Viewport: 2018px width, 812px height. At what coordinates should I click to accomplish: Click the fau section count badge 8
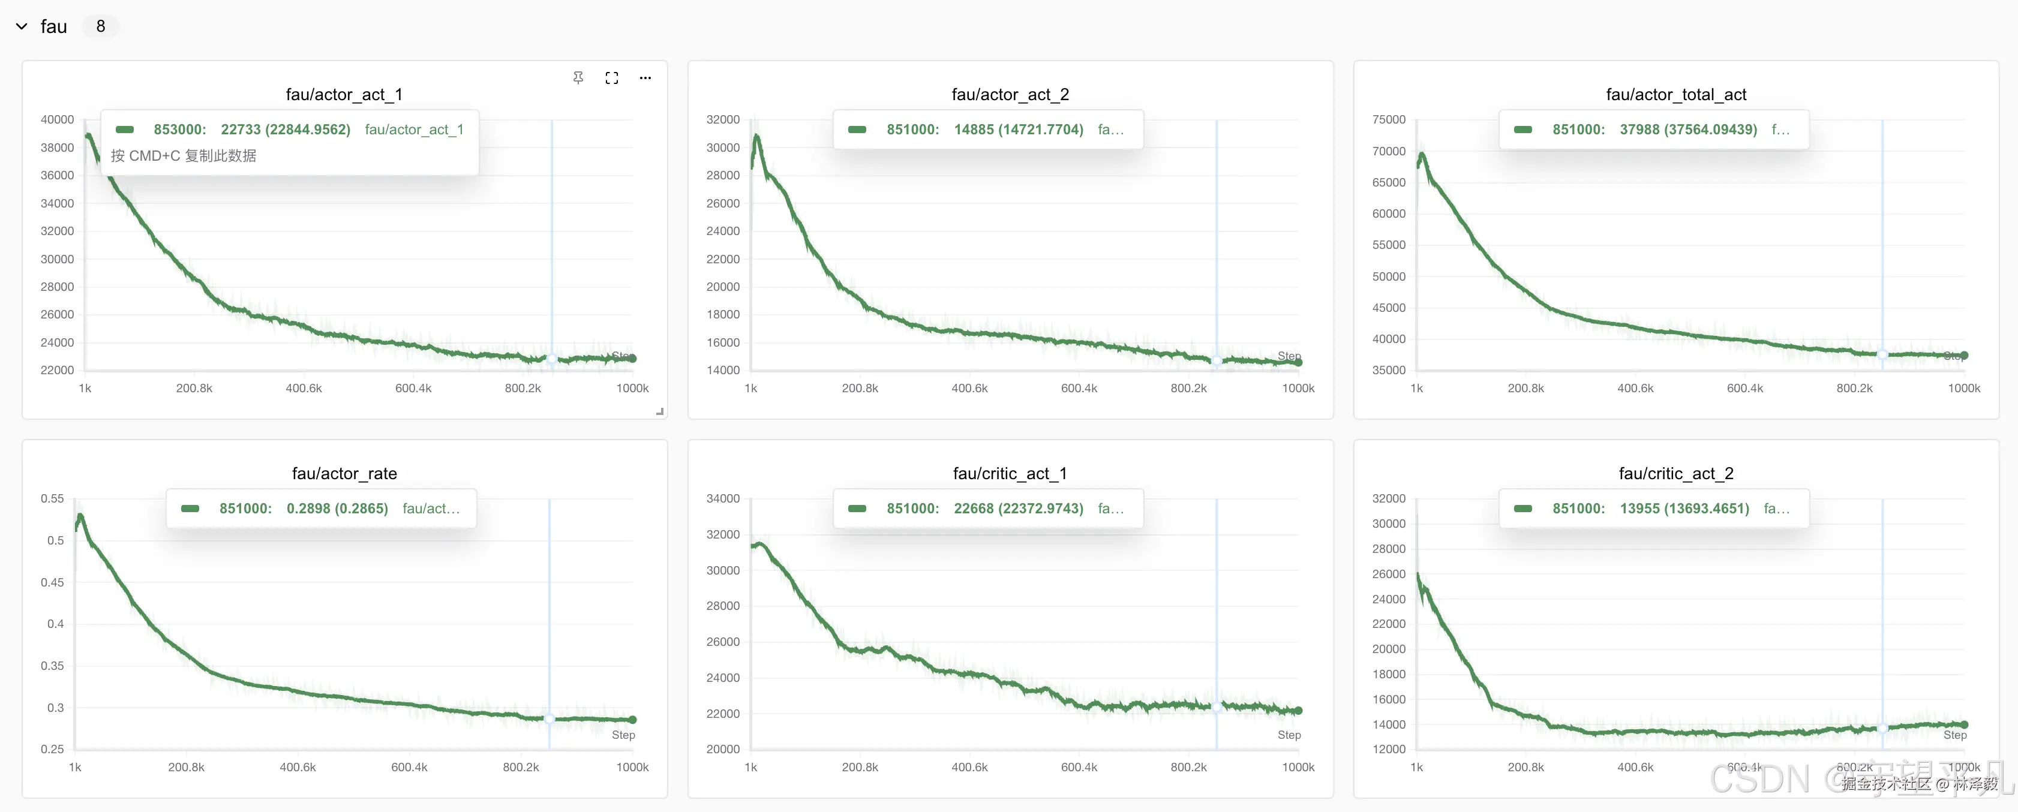tap(100, 26)
